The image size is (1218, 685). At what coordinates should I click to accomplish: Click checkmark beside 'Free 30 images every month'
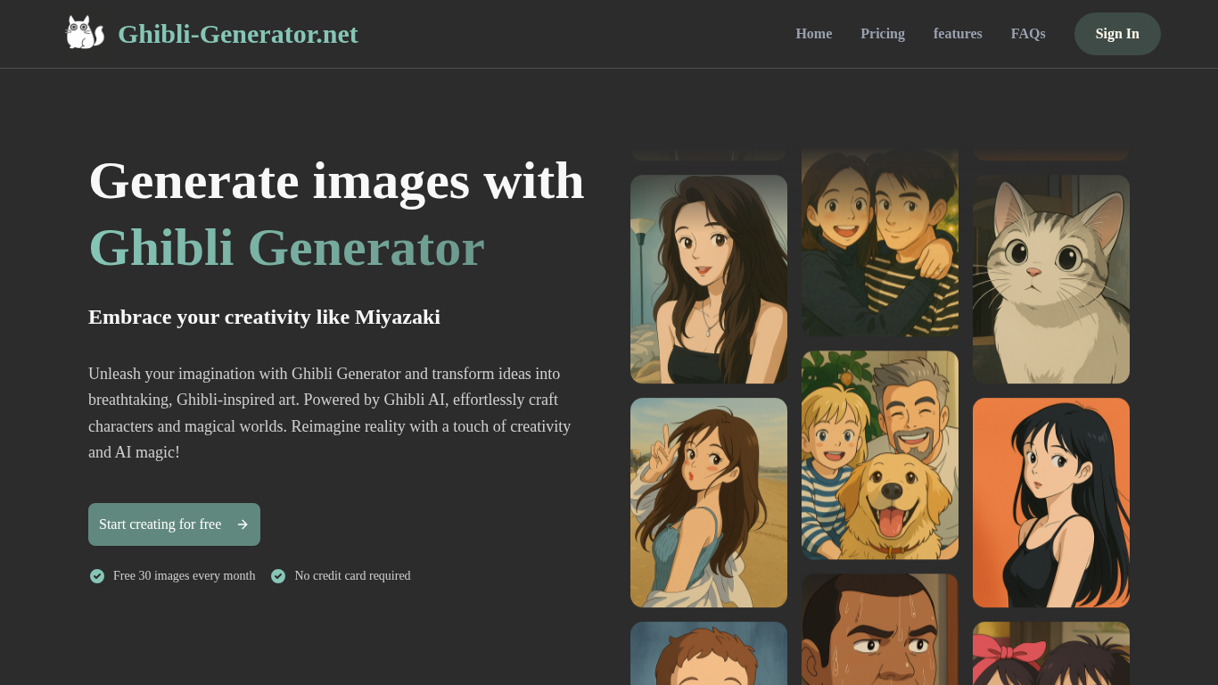(x=96, y=576)
